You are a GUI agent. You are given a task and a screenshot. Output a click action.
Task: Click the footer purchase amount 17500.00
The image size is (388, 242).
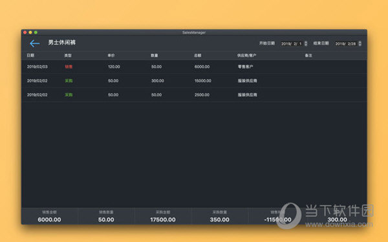pos(163,220)
